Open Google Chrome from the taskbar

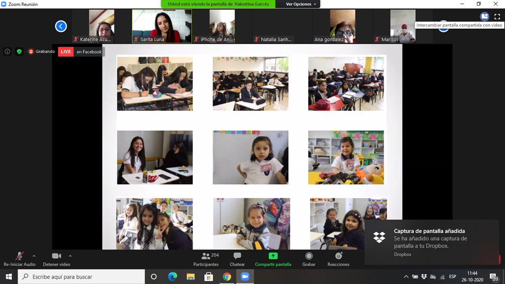227,277
